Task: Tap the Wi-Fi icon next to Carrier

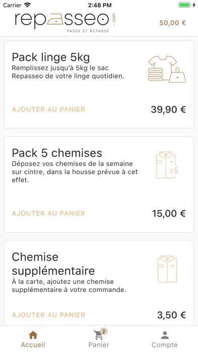Action: click(x=27, y=5)
